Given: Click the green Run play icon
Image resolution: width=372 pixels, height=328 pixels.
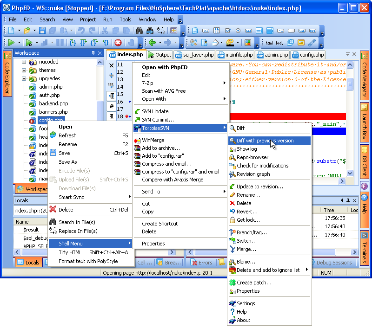Looking at the screenshot, I should 11,43.
